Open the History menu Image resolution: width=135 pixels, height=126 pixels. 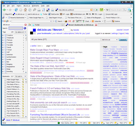tap(19, 6)
